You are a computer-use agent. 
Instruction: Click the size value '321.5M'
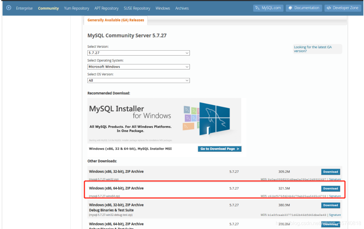(x=284, y=188)
